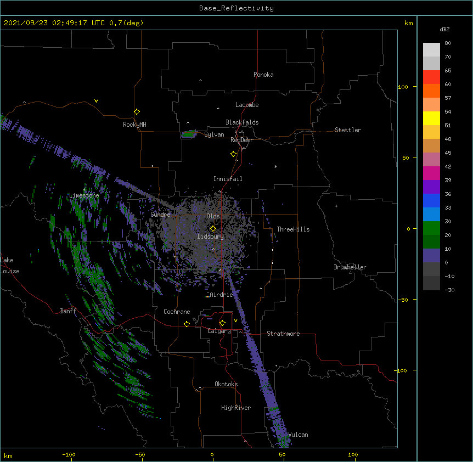This screenshot has height=462, width=473.
Task: Click the Okotoks label
Action: click(x=226, y=384)
